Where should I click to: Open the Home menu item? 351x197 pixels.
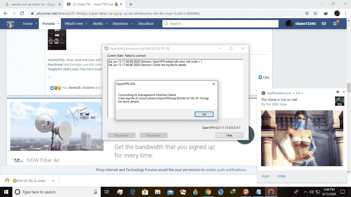[x=28, y=24]
